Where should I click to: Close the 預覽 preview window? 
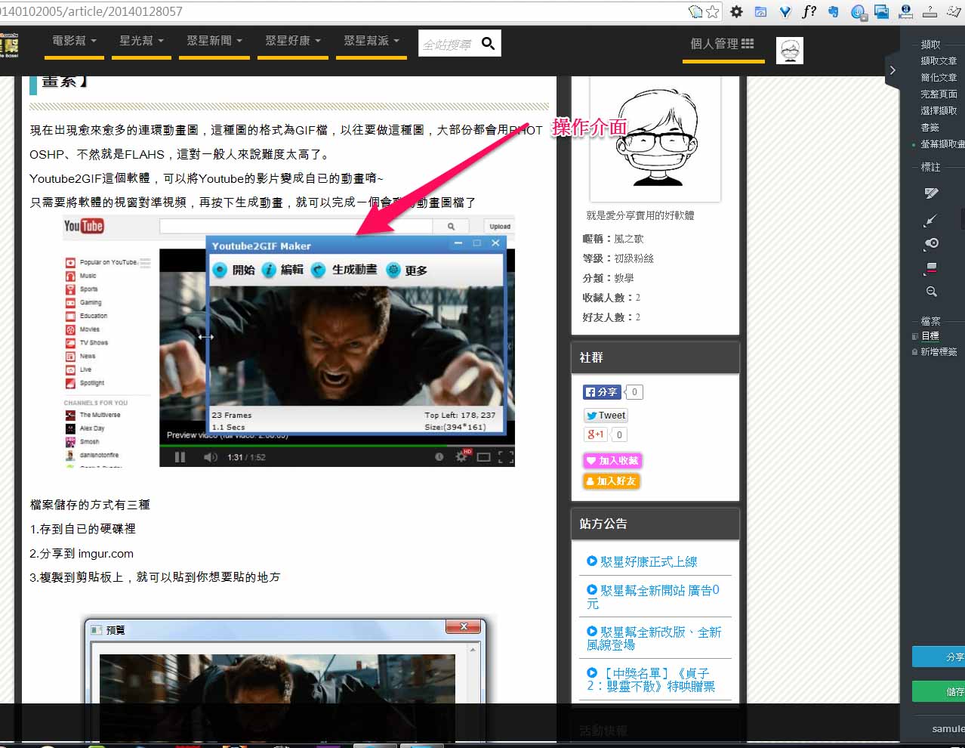point(464,627)
